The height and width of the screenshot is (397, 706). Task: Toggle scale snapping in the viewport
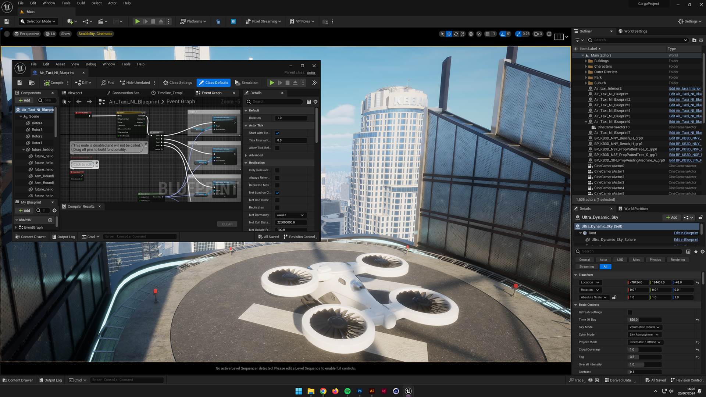518,34
